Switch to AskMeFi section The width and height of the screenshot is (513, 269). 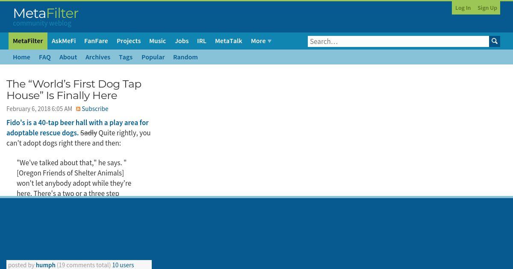(64, 41)
